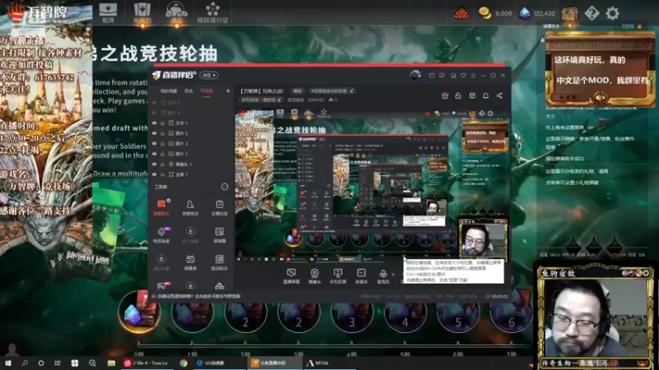The width and height of the screenshot is (659, 370).
Task: Open the hamburger menu in streaming app title bar
Action: coord(473,76)
